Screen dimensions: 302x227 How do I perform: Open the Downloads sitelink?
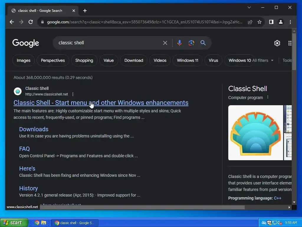click(x=34, y=129)
